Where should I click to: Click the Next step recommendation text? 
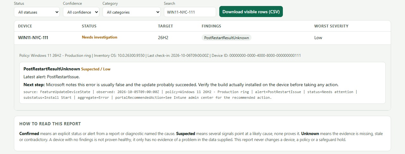[x=181, y=85]
